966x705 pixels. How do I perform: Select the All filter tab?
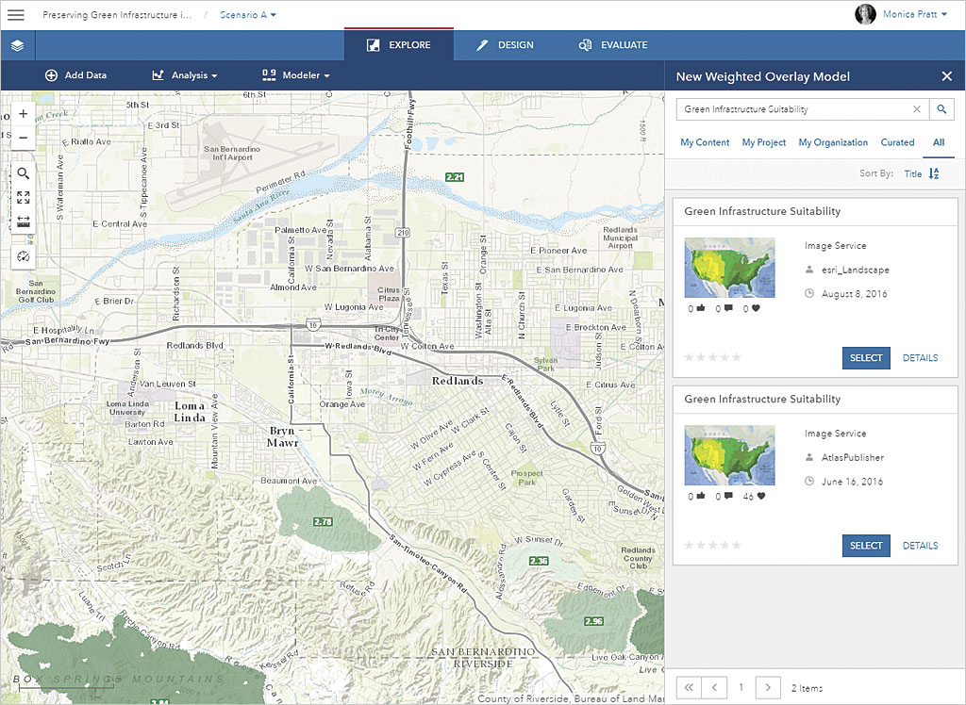(939, 142)
